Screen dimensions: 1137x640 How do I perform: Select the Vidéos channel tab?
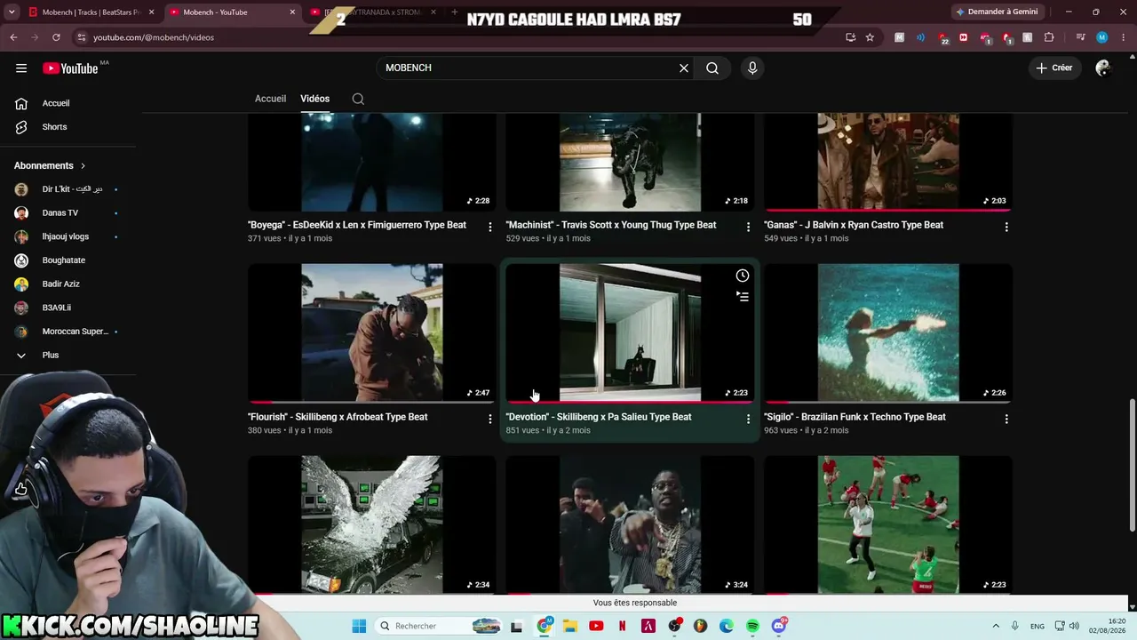314,99
